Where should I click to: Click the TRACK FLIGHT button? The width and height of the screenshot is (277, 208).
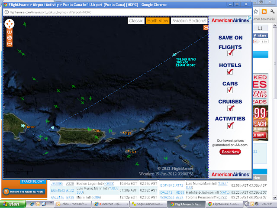33,182
